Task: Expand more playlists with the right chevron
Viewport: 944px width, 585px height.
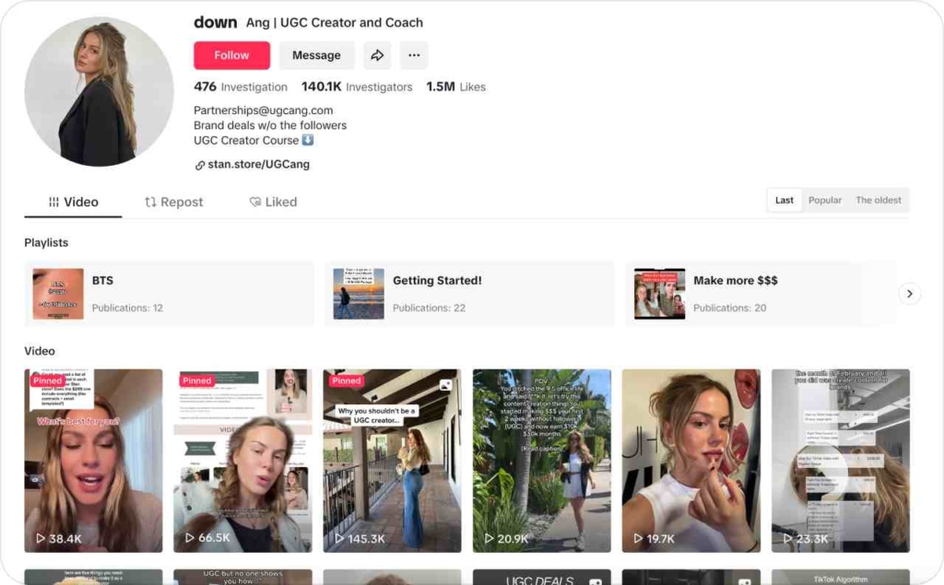Action: tap(910, 294)
